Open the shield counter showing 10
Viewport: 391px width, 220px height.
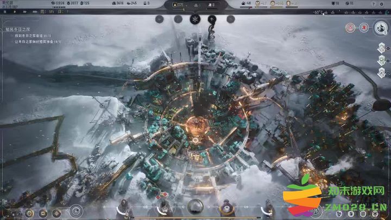tap(336, 3)
